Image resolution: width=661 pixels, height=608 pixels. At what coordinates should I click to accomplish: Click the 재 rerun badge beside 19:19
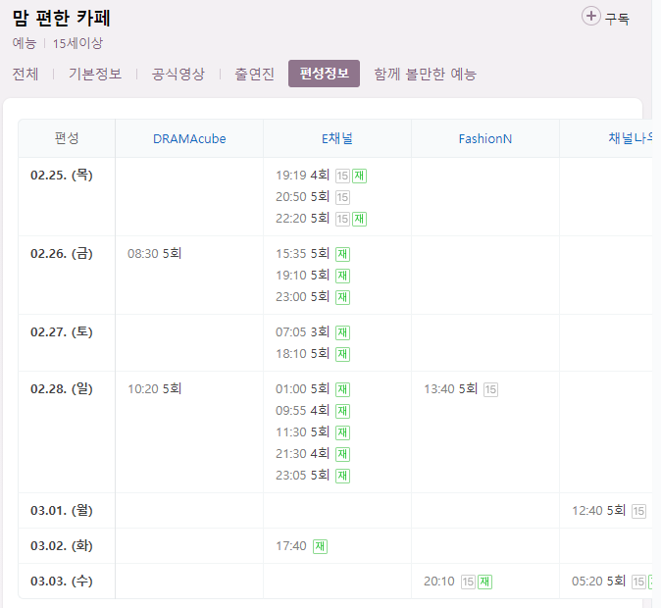point(359,176)
